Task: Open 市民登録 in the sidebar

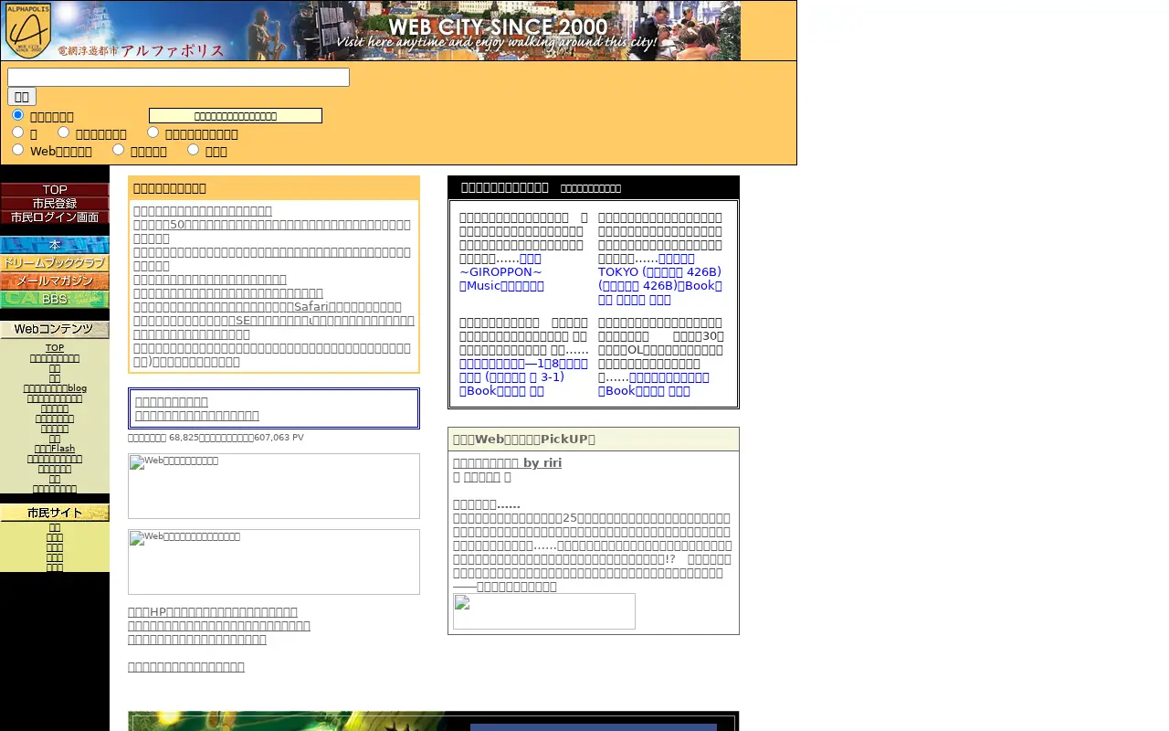Action: pos(55,204)
